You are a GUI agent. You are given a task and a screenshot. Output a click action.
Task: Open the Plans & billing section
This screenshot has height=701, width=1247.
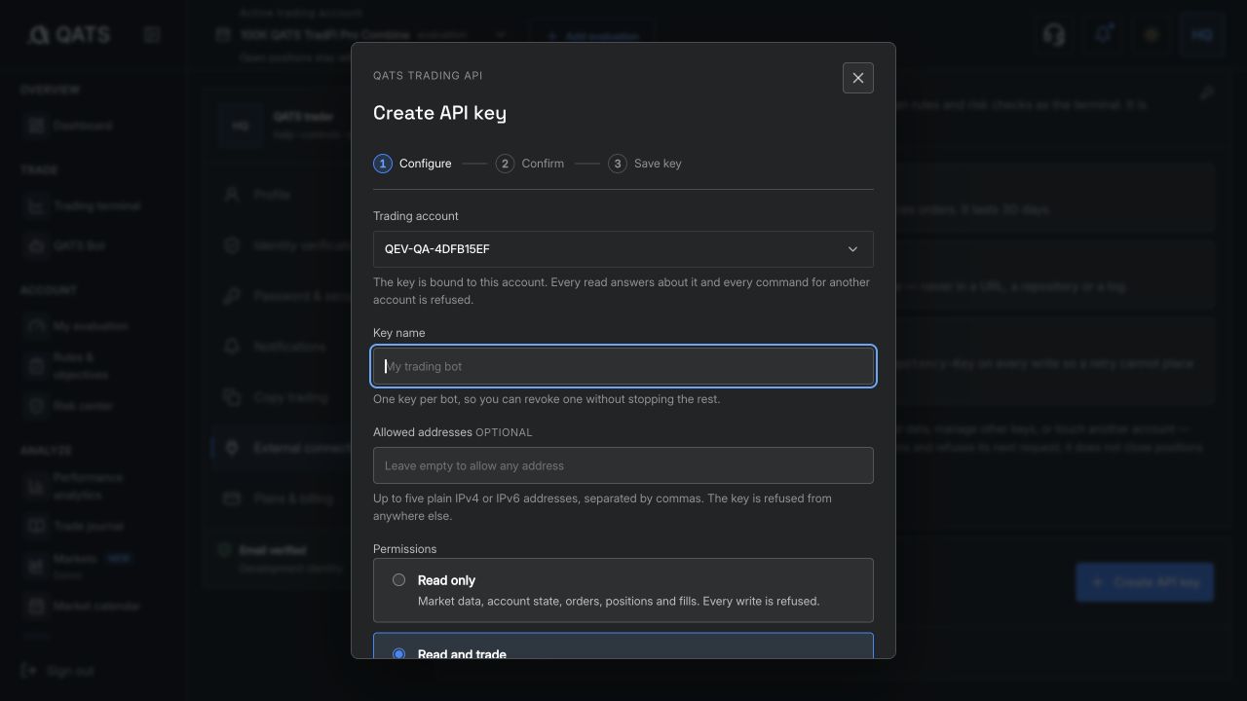tap(282, 498)
